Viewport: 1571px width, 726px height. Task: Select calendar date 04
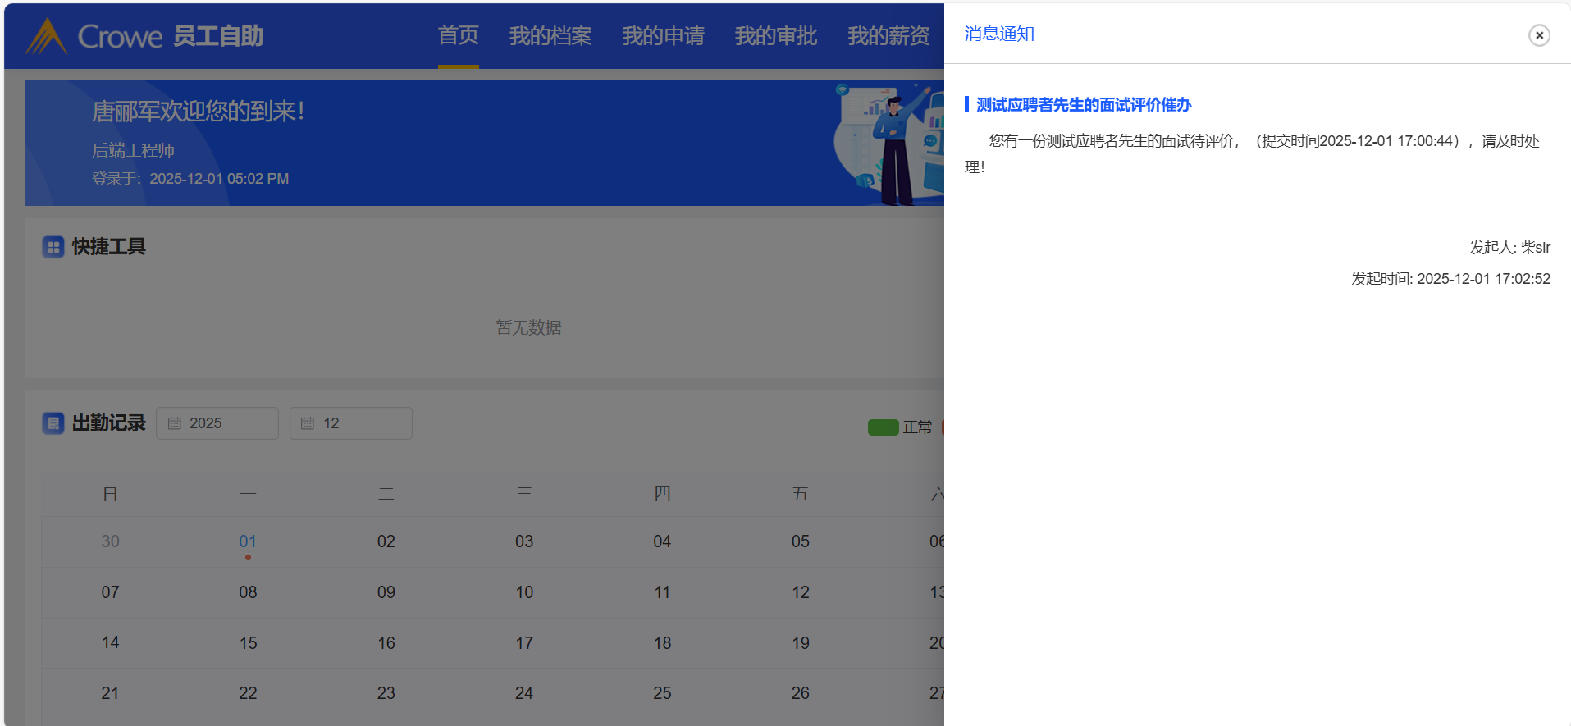pos(662,541)
